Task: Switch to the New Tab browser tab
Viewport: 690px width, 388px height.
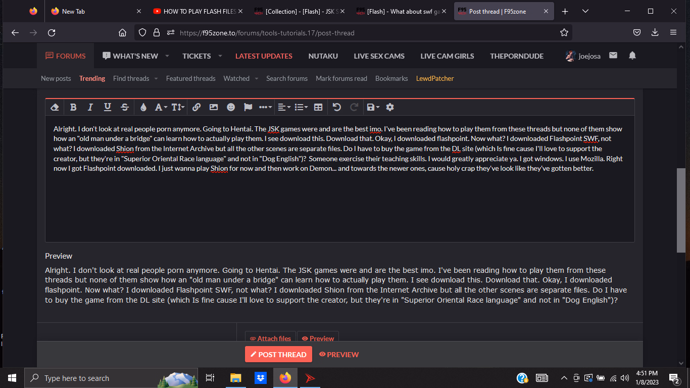Action: [73, 11]
